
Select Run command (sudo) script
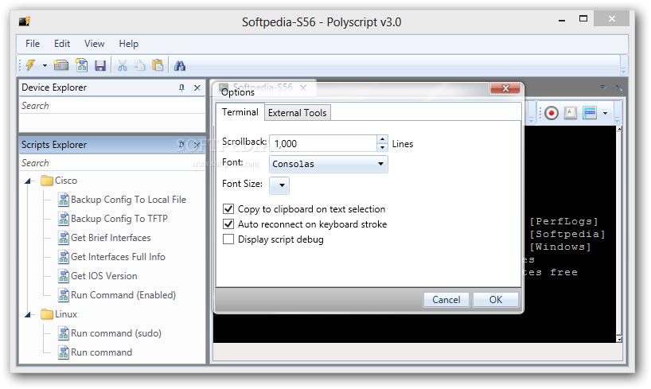[116, 333]
